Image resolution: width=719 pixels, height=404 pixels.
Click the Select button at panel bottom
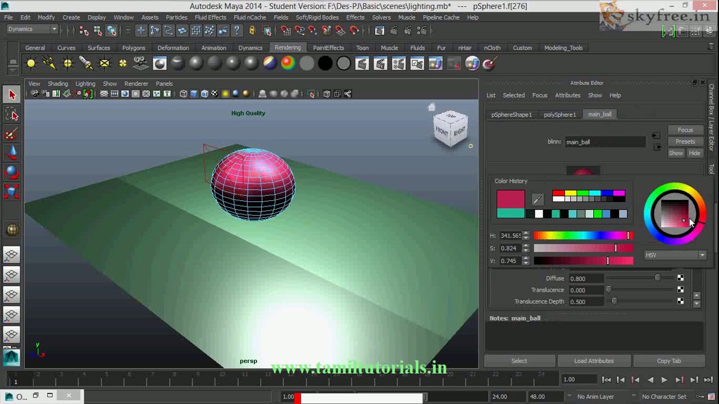[519, 361]
